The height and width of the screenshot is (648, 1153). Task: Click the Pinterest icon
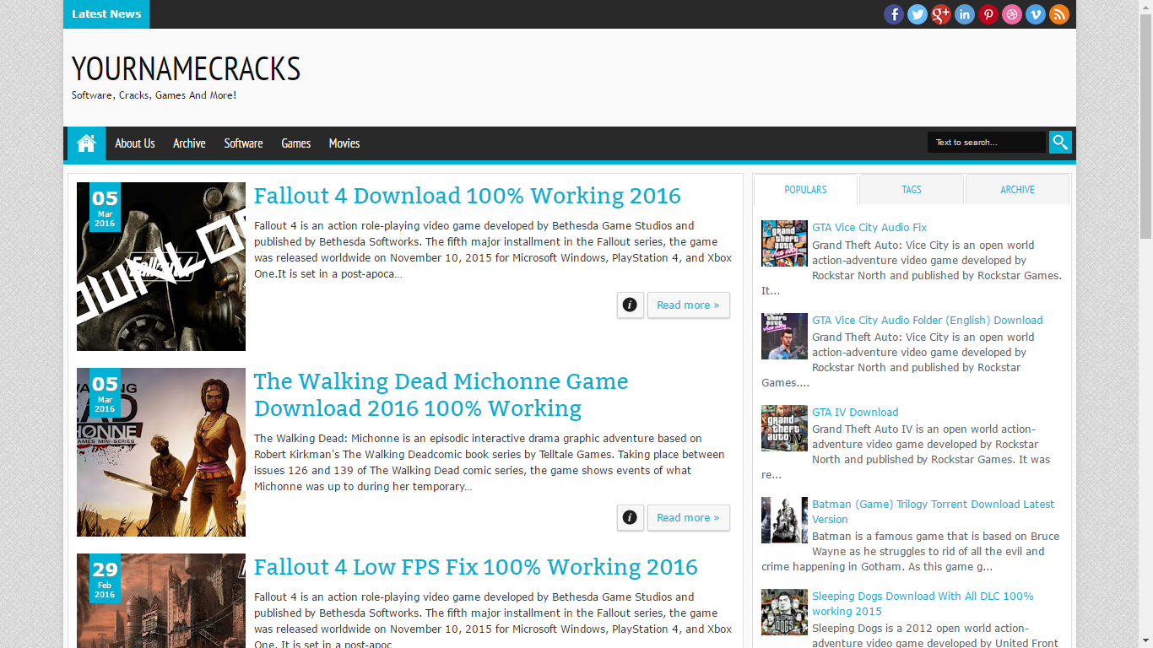click(x=988, y=14)
